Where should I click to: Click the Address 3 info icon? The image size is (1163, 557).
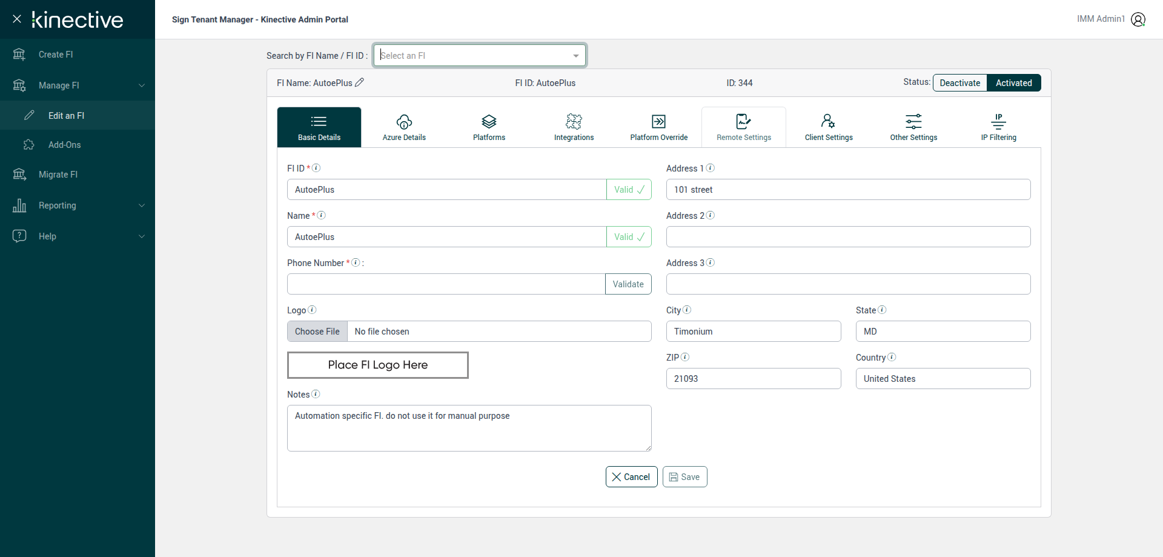[x=711, y=262]
